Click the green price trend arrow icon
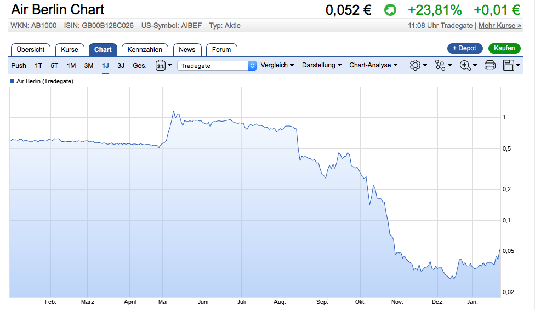Screen dimensions: 535x310 click(390, 10)
